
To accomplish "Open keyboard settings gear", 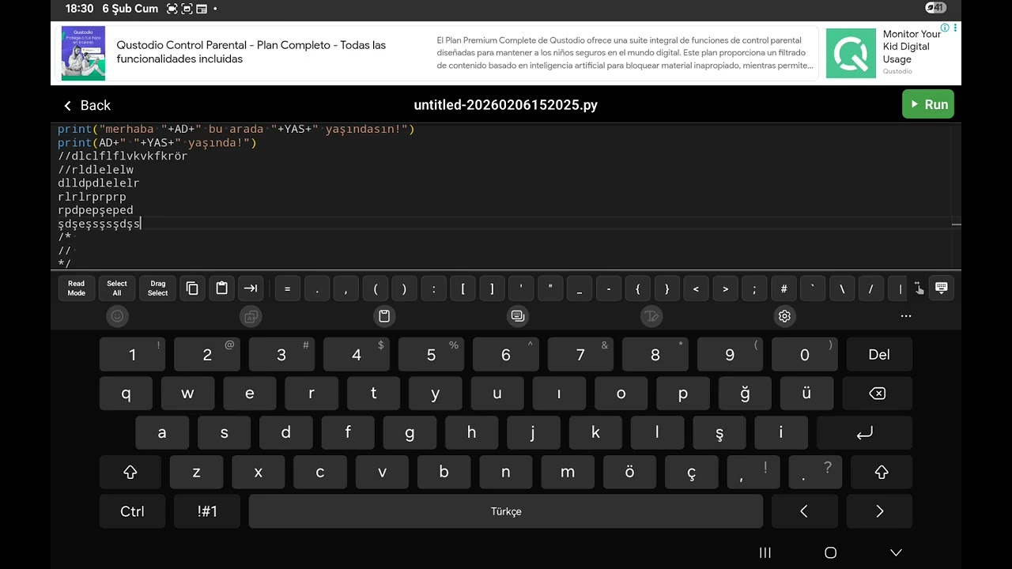I will (x=784, y=316).
